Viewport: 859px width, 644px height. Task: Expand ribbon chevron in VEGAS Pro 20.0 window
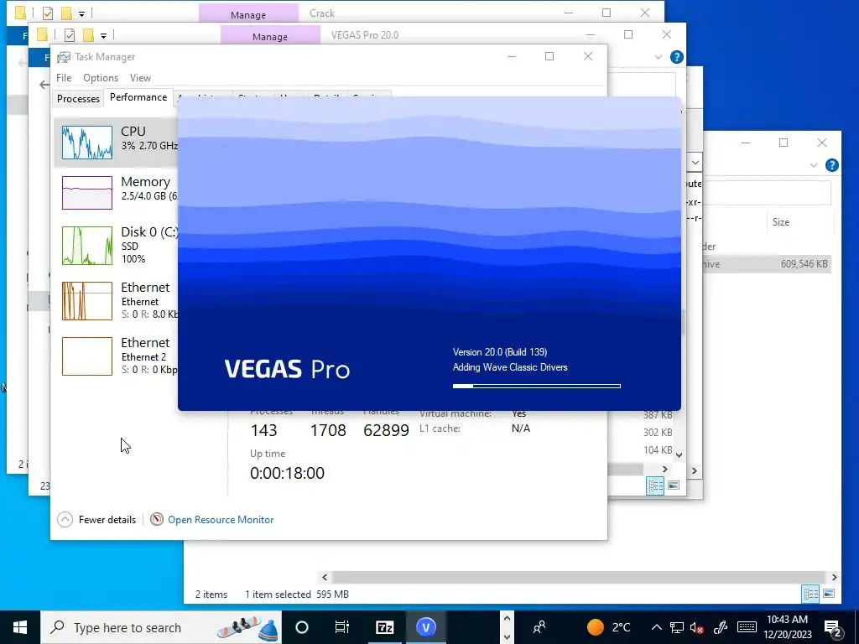(x=658, y=57)
